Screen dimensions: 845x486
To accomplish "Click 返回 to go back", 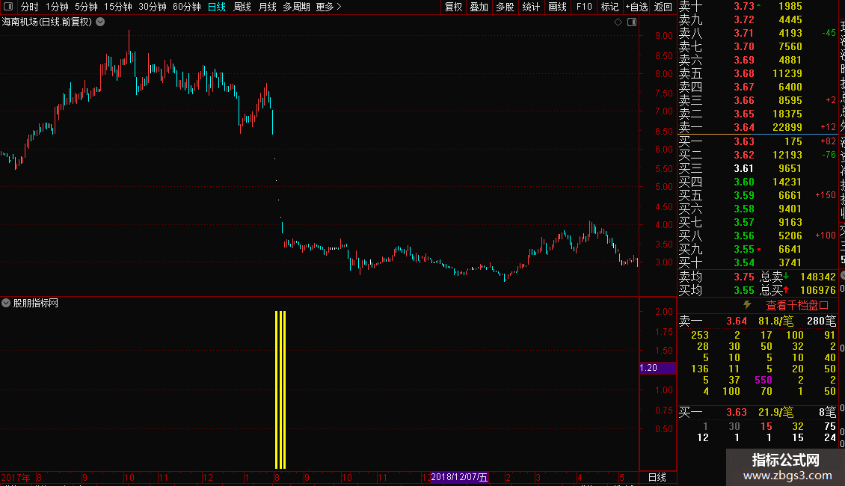I will [663, 7].
